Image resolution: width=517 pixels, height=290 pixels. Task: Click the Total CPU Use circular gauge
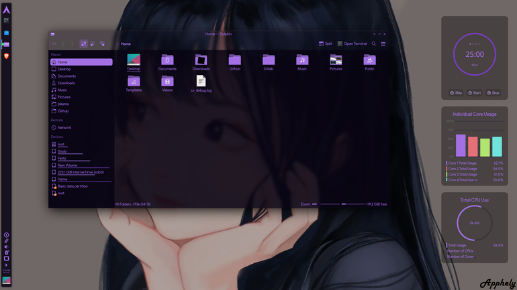pyautogui.click(x=475, y=223)
